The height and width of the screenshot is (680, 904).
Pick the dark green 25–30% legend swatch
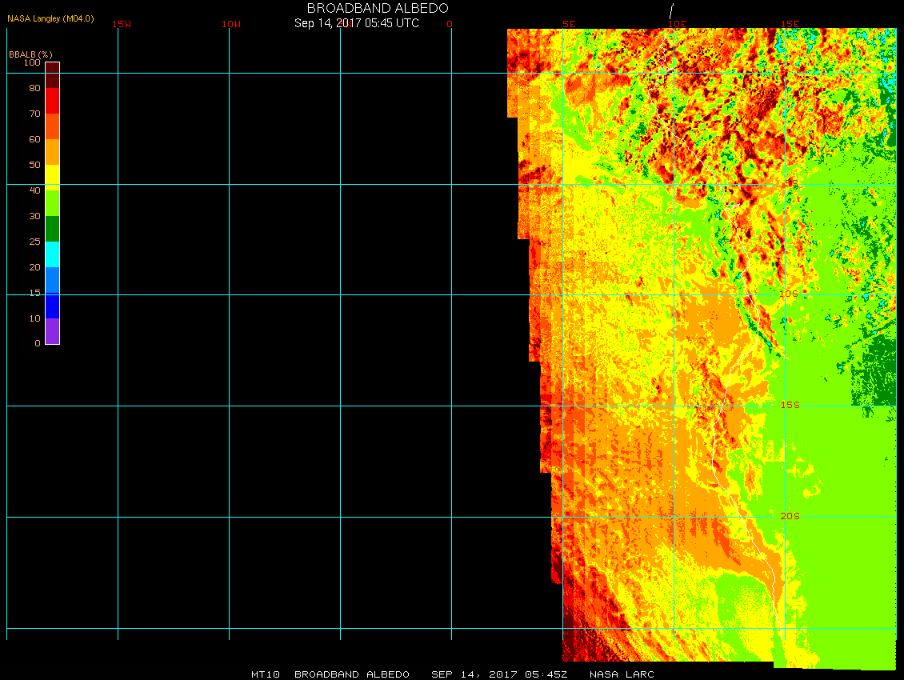52,229
